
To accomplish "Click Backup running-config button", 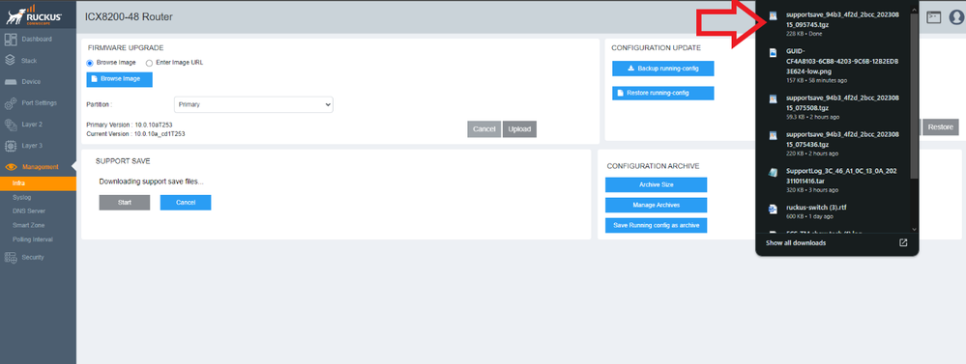I will tap(663, 69).
